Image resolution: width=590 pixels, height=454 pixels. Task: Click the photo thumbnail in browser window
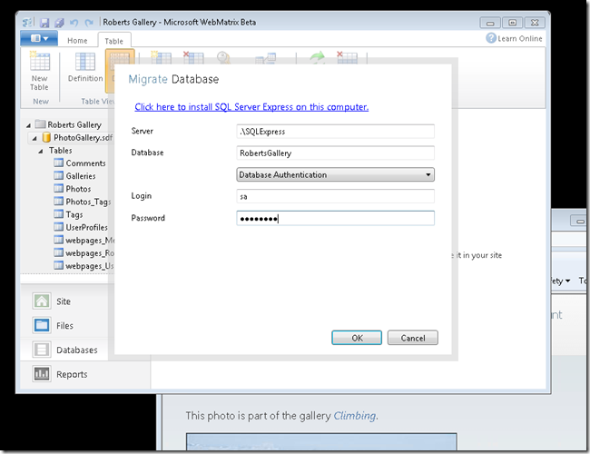321,441
